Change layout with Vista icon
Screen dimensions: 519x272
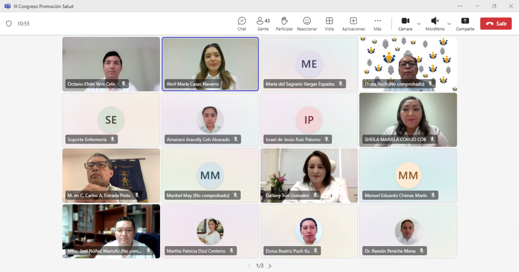coord(329,23)
